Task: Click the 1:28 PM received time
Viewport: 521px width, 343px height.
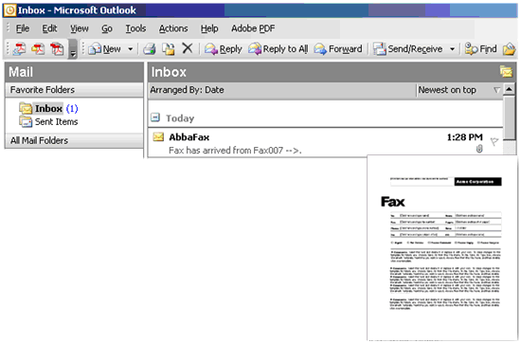Action: coord(464,137)
